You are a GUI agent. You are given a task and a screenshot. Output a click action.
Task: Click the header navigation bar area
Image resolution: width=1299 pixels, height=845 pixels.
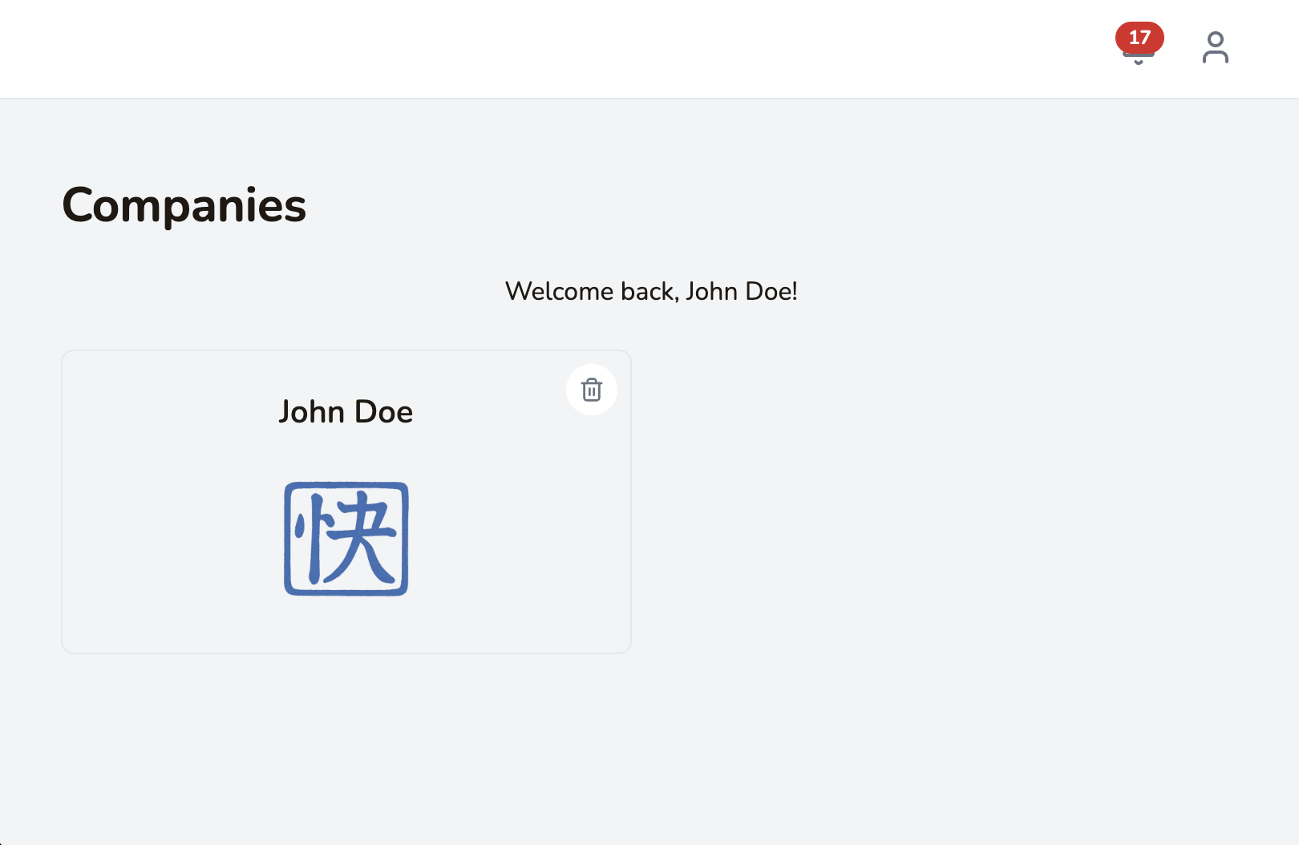[649, 48]
